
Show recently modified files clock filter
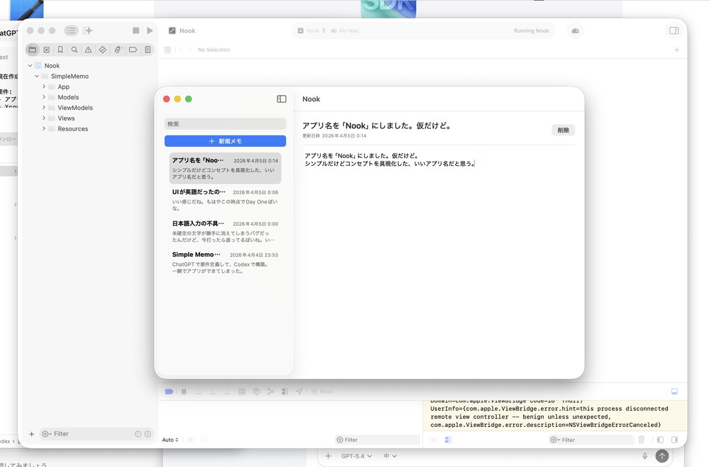(x=138, y=434)
